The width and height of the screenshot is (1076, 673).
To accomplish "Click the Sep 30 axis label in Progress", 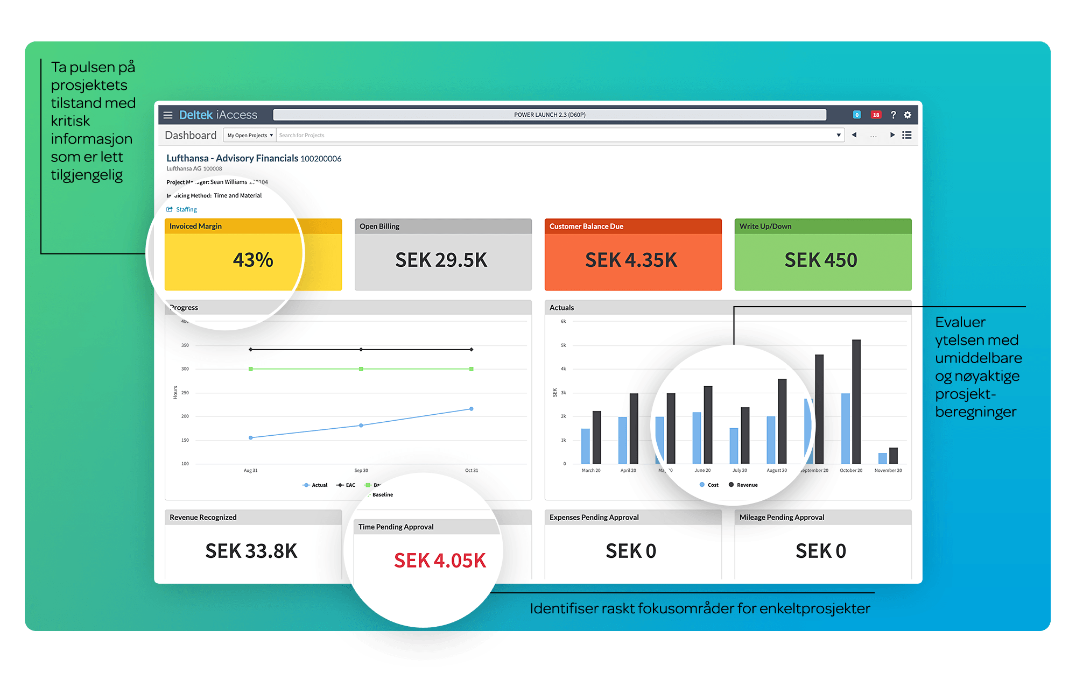I will coord(361,470).
